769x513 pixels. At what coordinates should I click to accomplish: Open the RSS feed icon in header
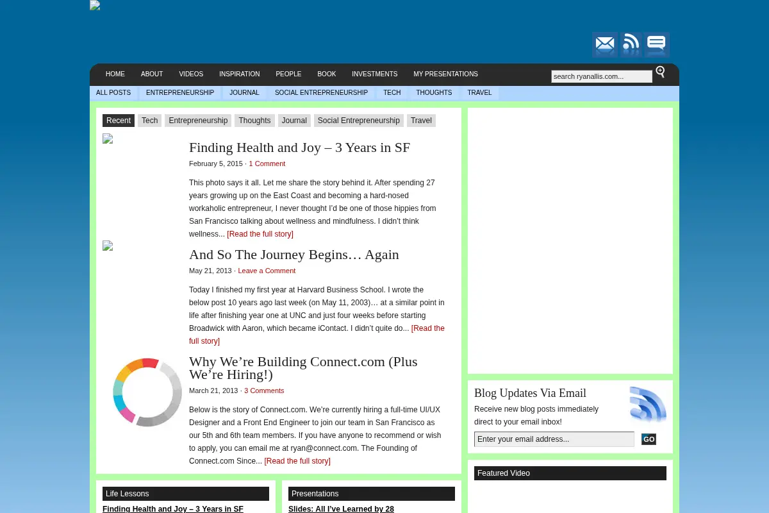631,44
